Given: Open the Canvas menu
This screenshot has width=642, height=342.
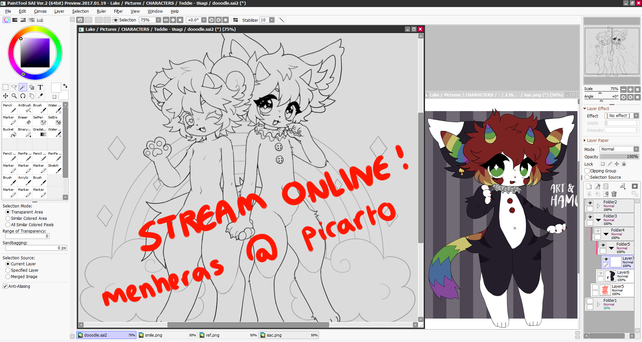Looking at the screenshot, I should tap(40, 11).
